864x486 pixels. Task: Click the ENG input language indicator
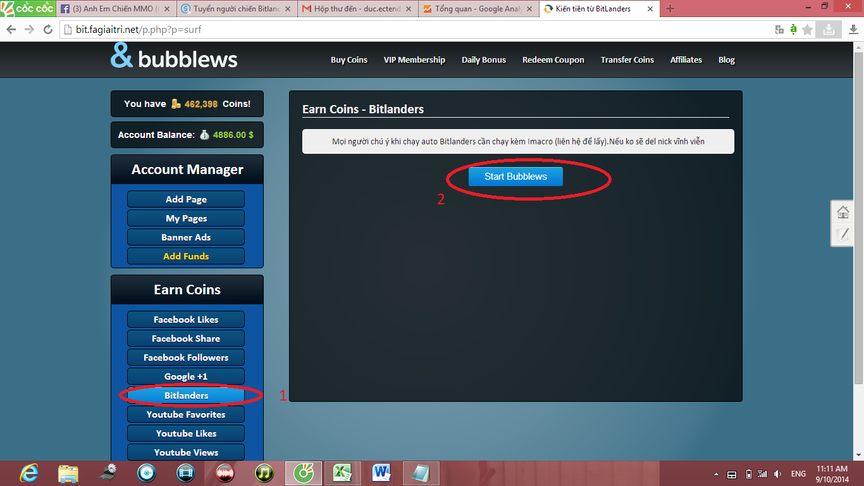click(798, 474)
